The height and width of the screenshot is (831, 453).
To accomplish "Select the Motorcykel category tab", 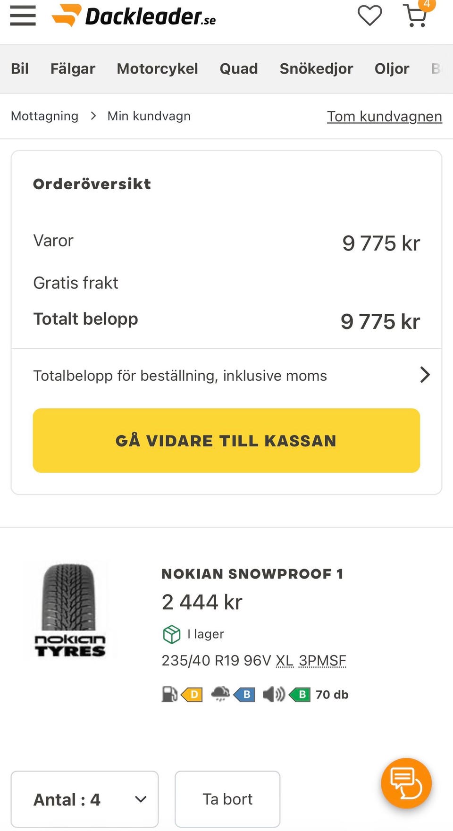I will tap(157, 69).
